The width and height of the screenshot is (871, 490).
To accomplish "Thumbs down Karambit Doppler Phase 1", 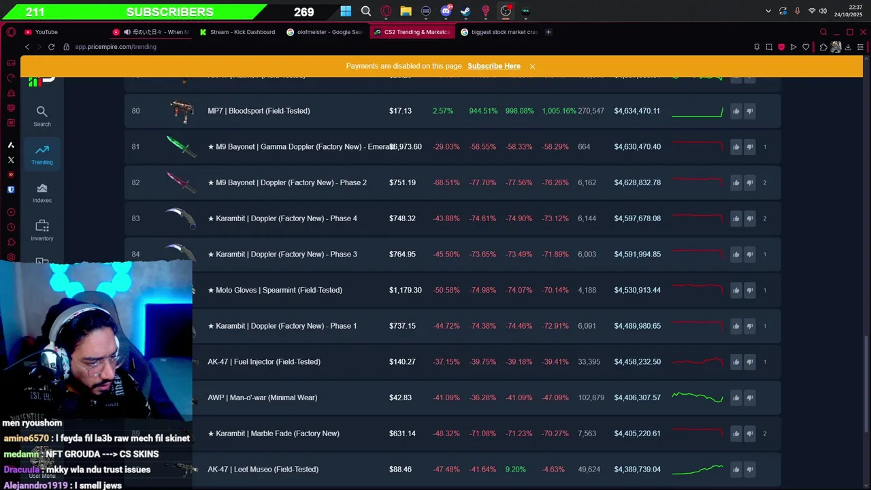I will (750, 326).
